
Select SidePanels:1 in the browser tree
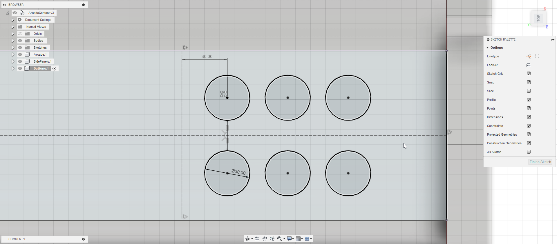[x=42, y=61]
